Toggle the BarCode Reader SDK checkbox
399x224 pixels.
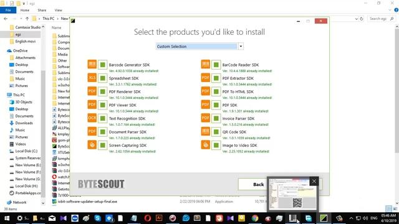pos(216,65)
